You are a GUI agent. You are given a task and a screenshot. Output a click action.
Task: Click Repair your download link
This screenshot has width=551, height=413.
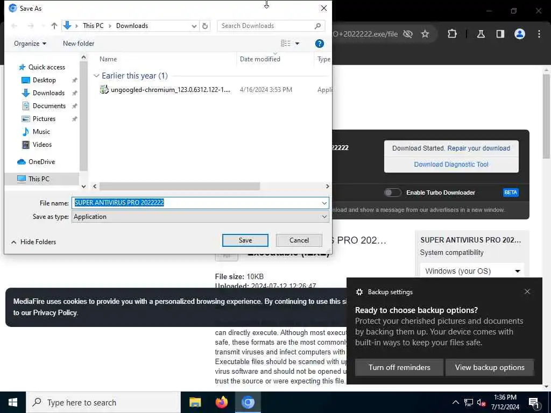[x=478, y=148]
